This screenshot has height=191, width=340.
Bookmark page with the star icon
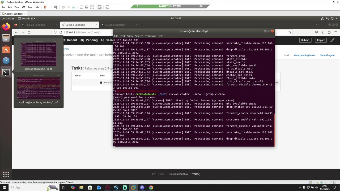point(290,32)
